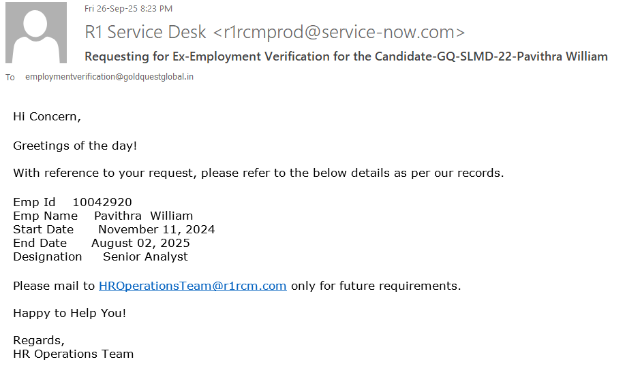
Task: Click the sender's profile avatar picture
Action: (36, 33)
